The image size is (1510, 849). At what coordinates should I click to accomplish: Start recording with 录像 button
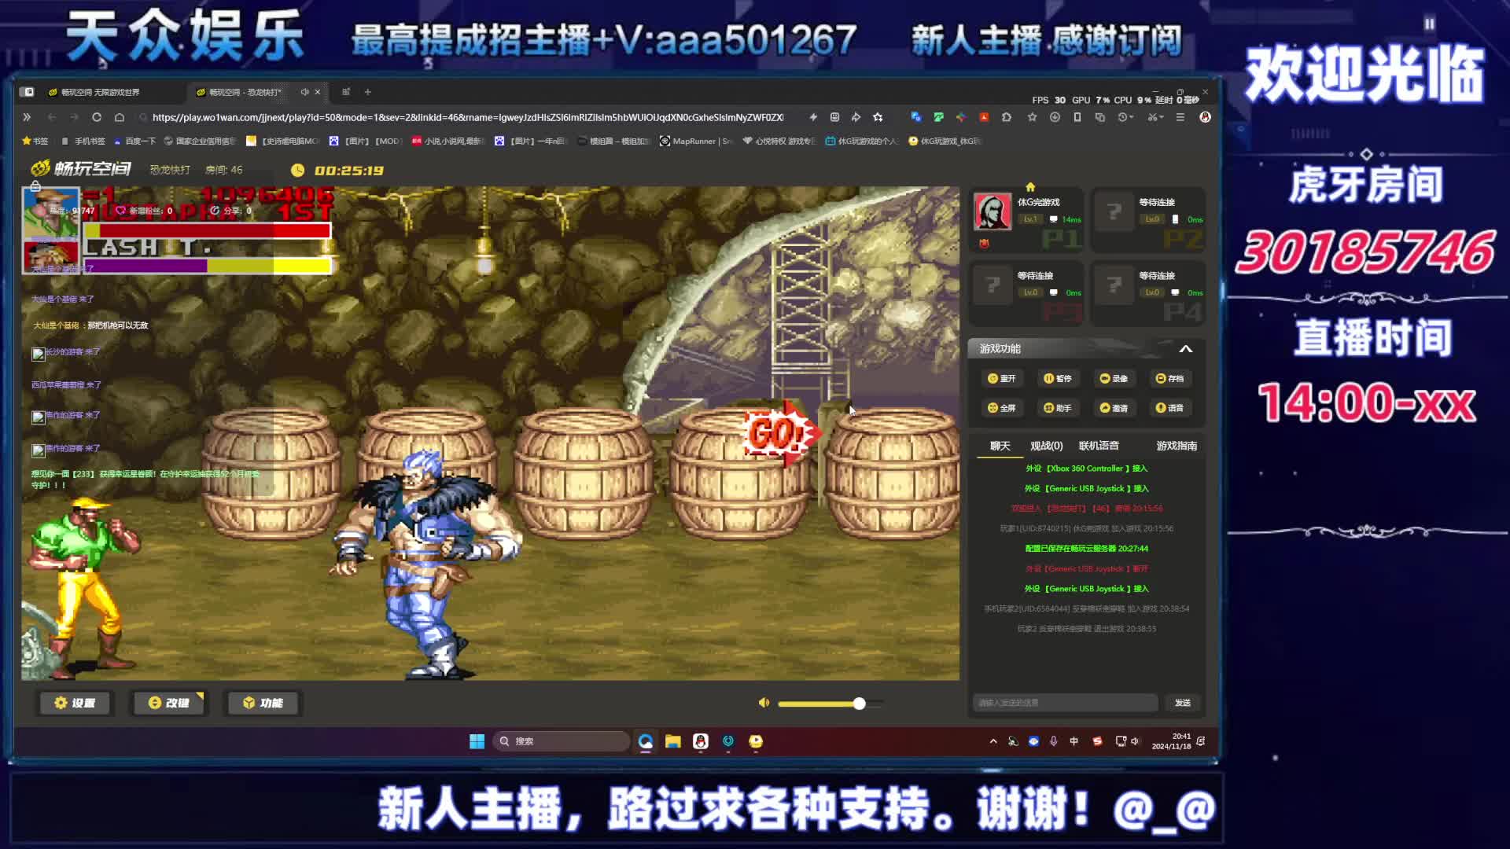tap(1113, 378)
